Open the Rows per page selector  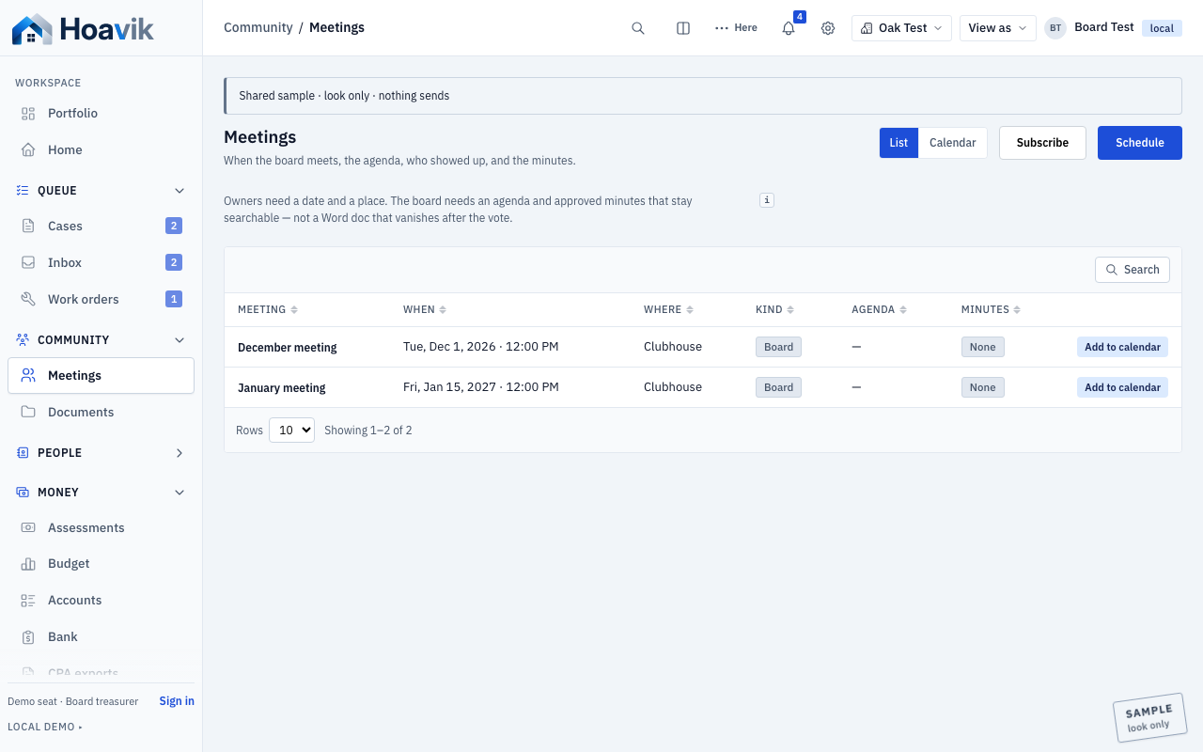pos(291,431)
